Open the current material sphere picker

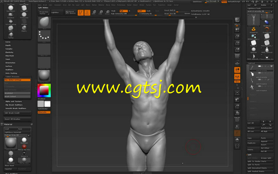pyautogui.click(x=44, y=76)
